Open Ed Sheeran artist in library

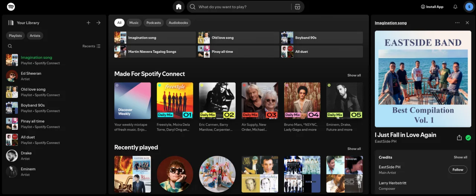(53, 76)
